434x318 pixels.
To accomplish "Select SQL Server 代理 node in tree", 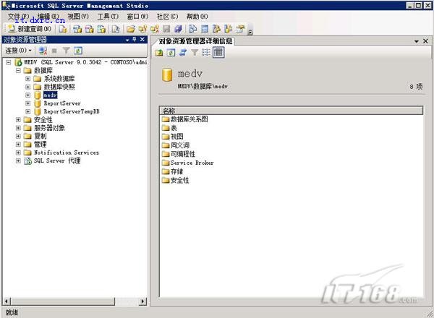I will click(57, 161).
